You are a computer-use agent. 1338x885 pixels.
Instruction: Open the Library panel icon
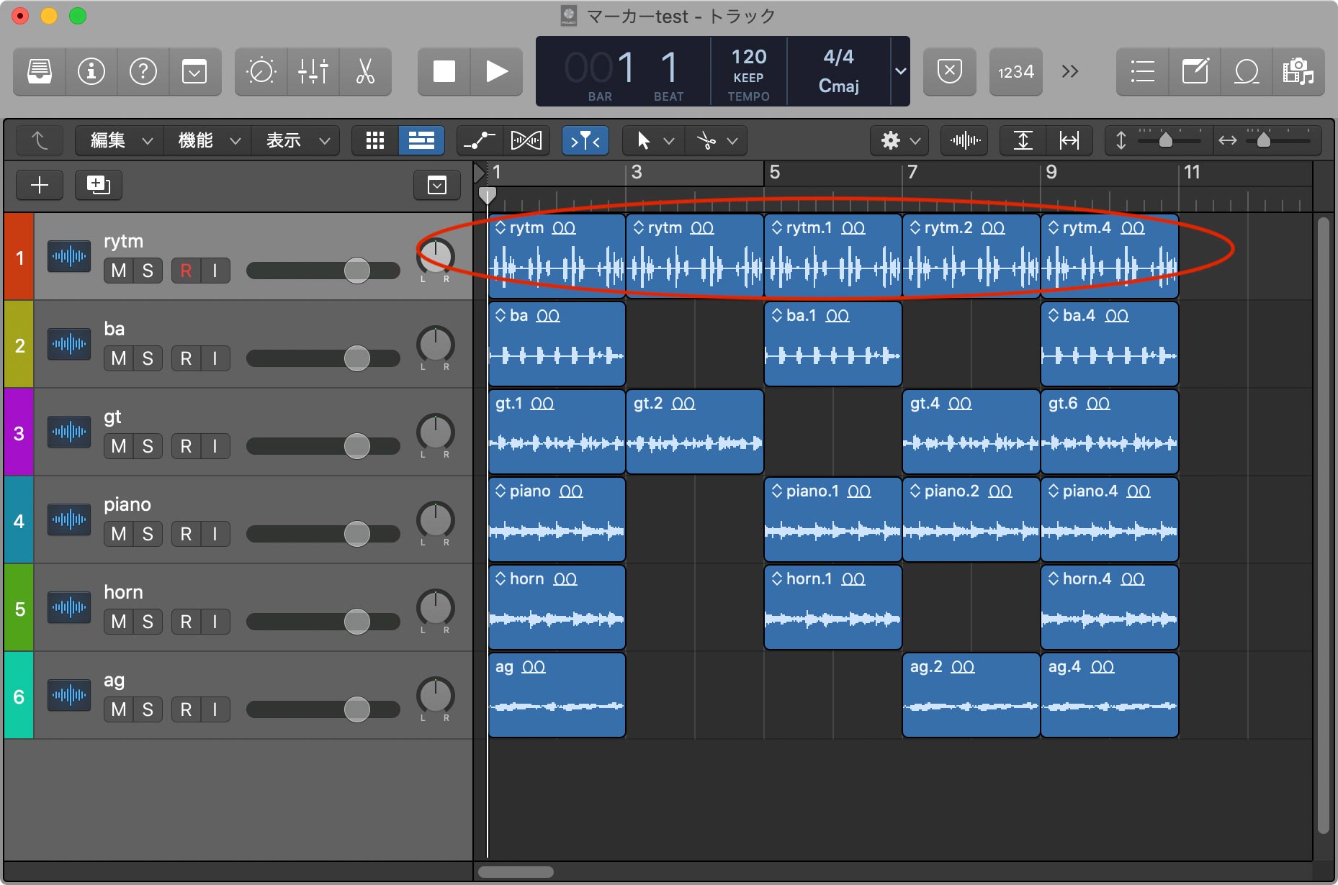pyautogui.click(x=40, y=72)
